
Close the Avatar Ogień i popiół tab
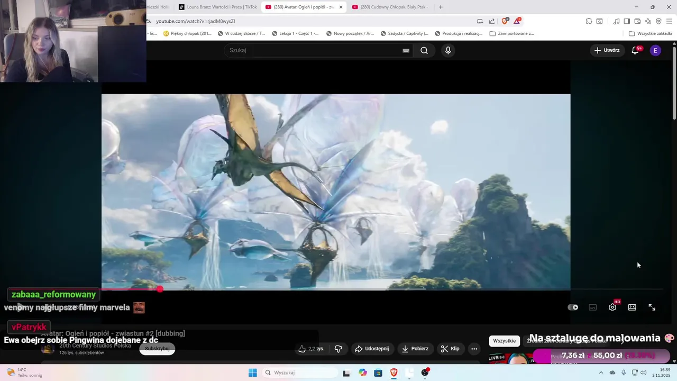coord(341,7)
